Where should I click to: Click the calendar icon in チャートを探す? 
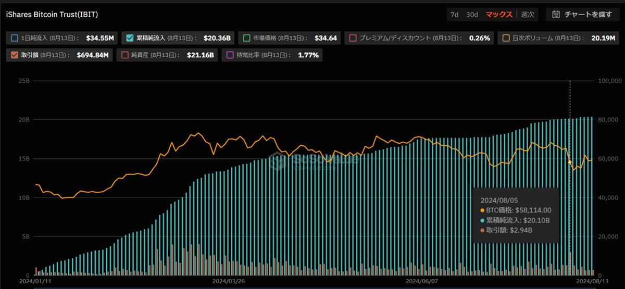[556, 15]
